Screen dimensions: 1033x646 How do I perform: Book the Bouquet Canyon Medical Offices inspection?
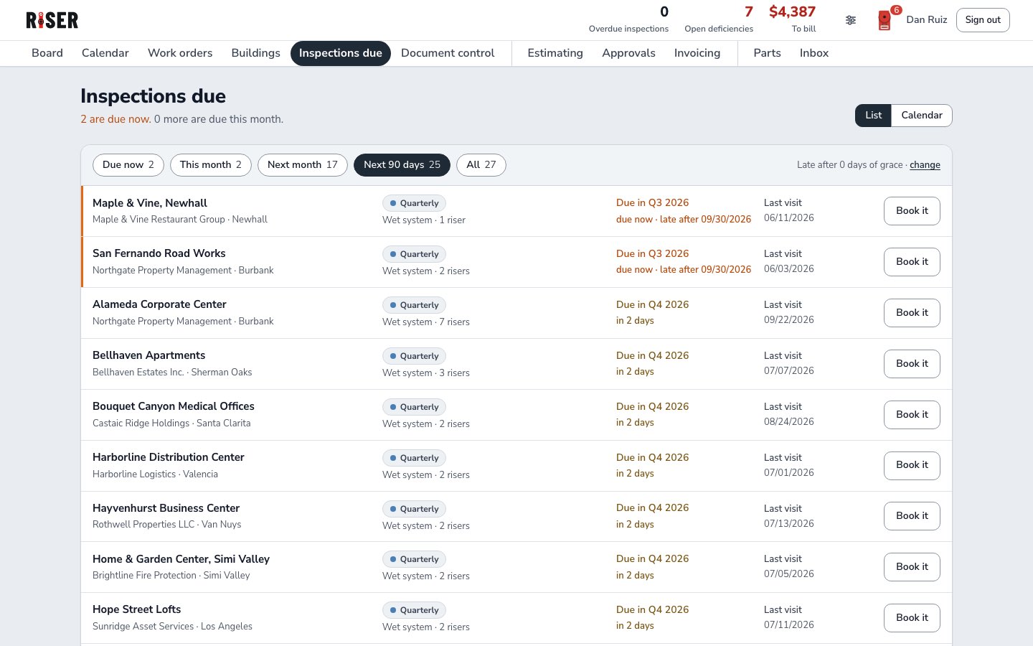coord(912,415)
